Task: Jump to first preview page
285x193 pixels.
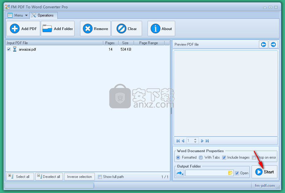Action: click(x=178, y=141)
